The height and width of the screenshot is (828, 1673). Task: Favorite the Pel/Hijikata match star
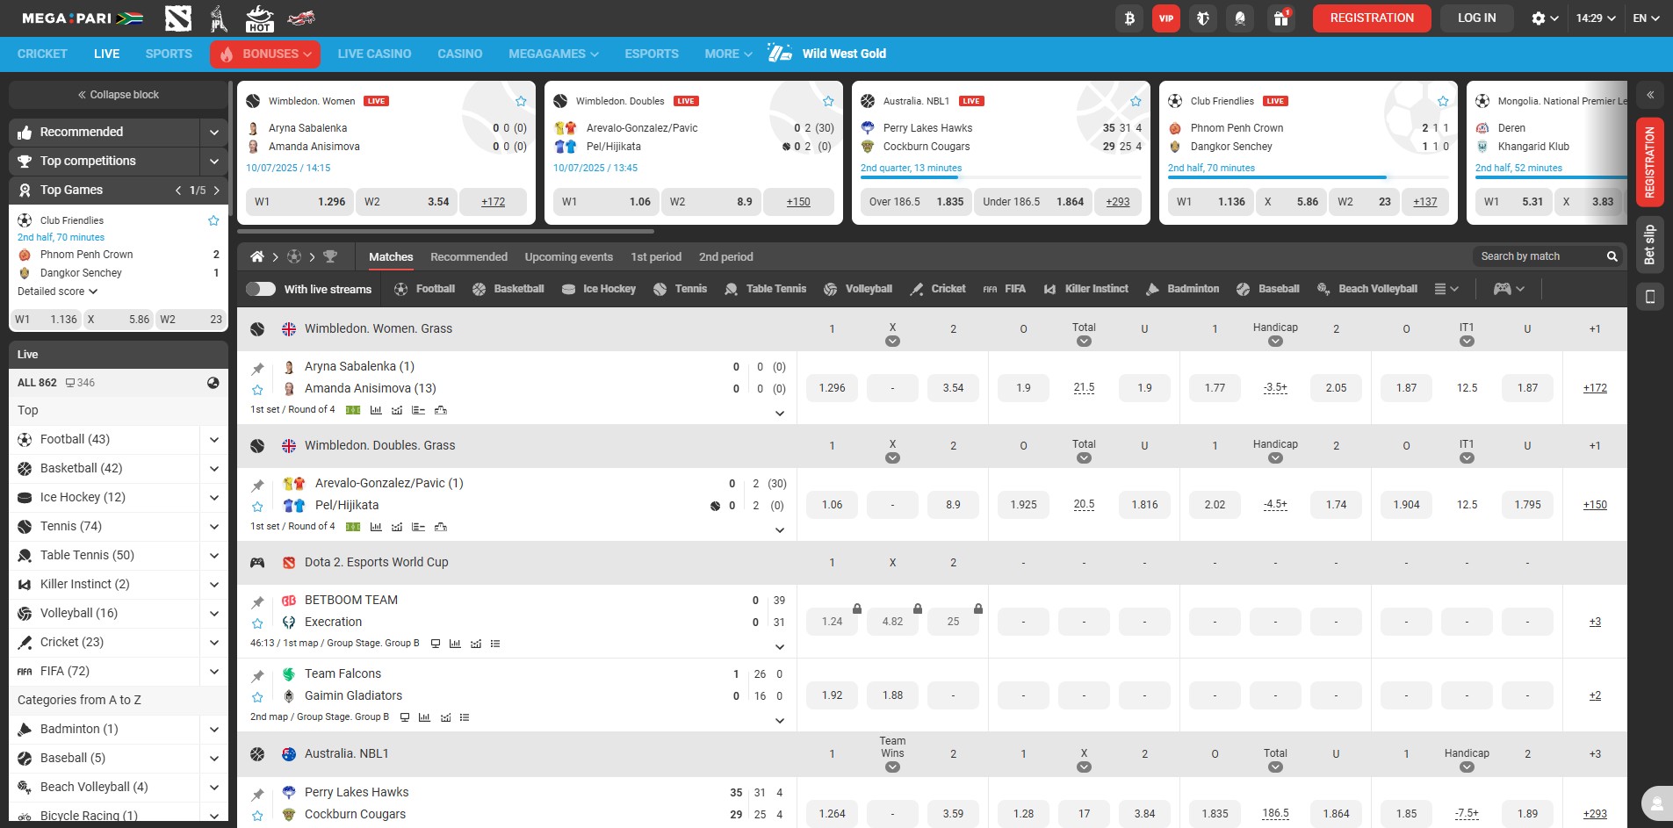(x=258, y=506)
